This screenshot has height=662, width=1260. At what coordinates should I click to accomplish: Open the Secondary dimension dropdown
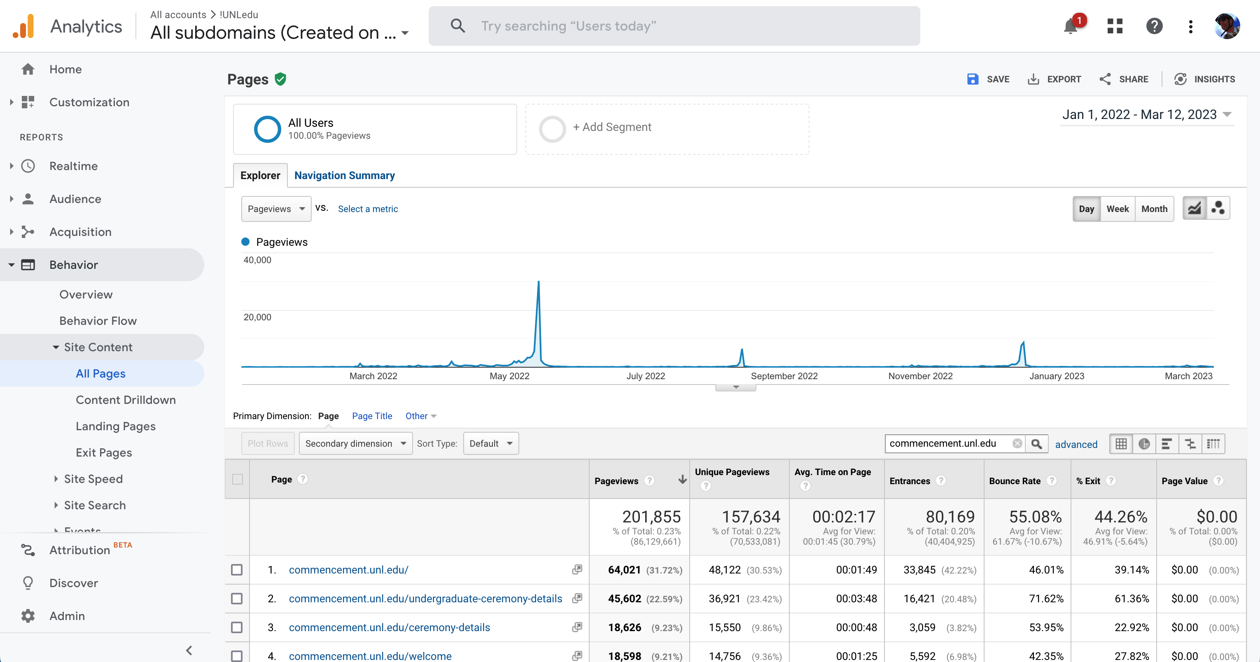356,444
